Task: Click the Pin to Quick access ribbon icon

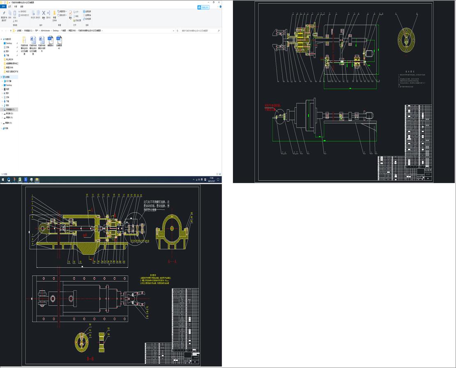Action: point(4,13)
